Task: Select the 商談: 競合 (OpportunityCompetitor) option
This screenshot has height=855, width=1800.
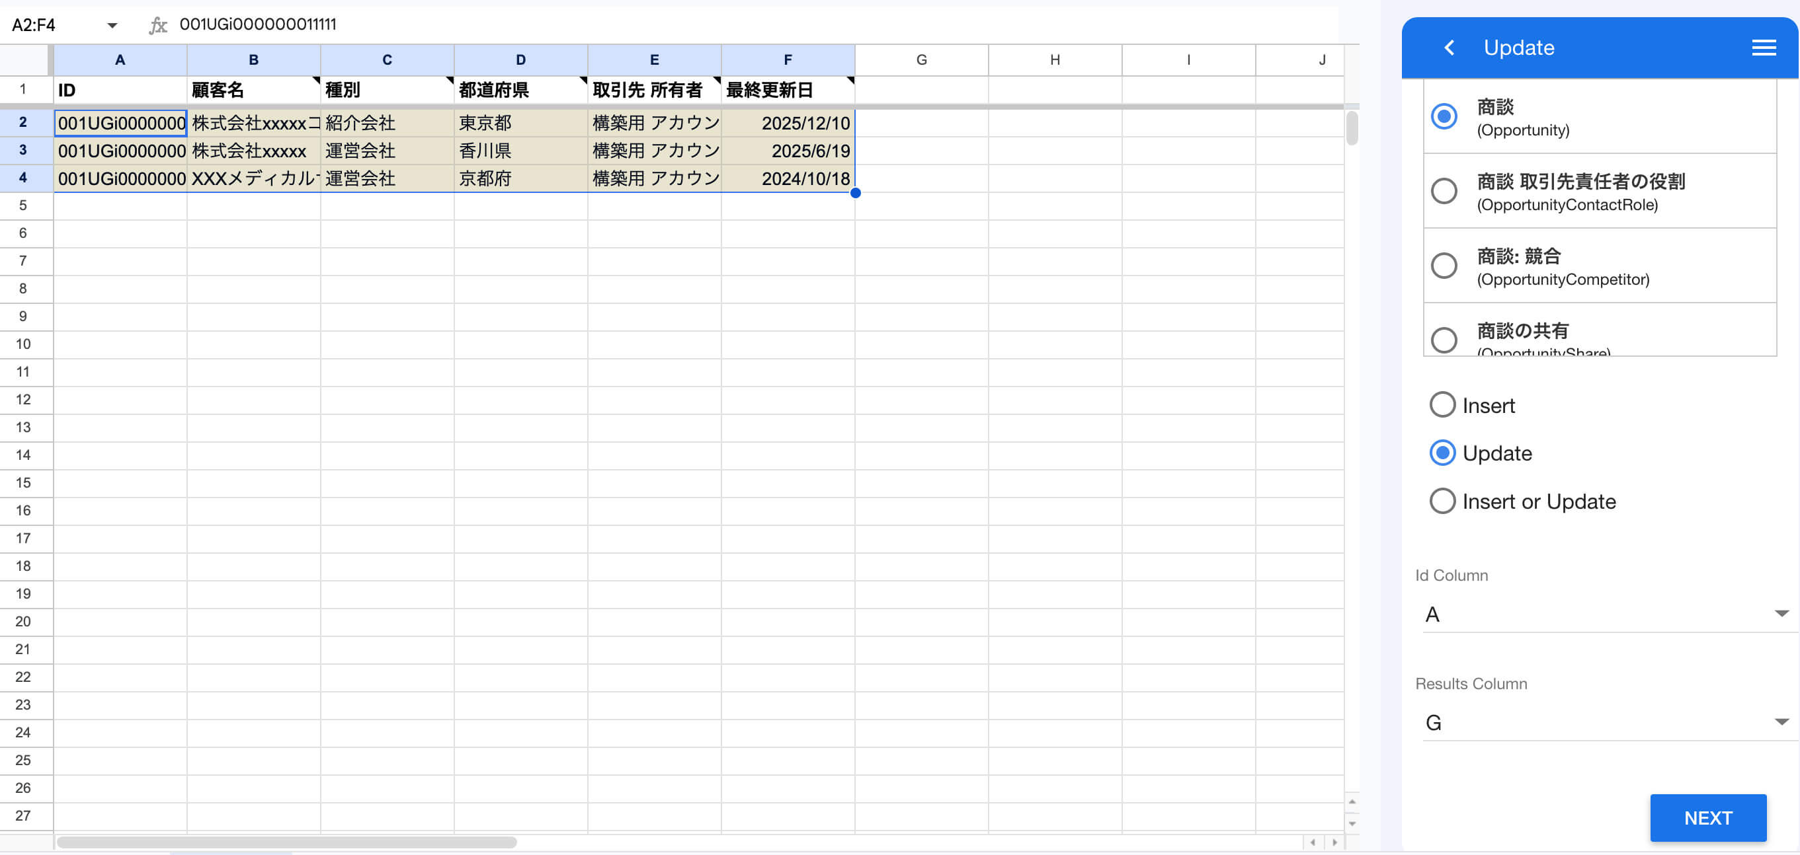Action: (x=1444, y=265)
